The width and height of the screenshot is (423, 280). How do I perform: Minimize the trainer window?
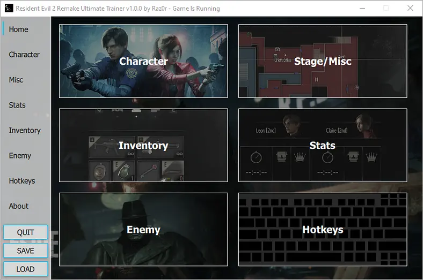[362, 9]
